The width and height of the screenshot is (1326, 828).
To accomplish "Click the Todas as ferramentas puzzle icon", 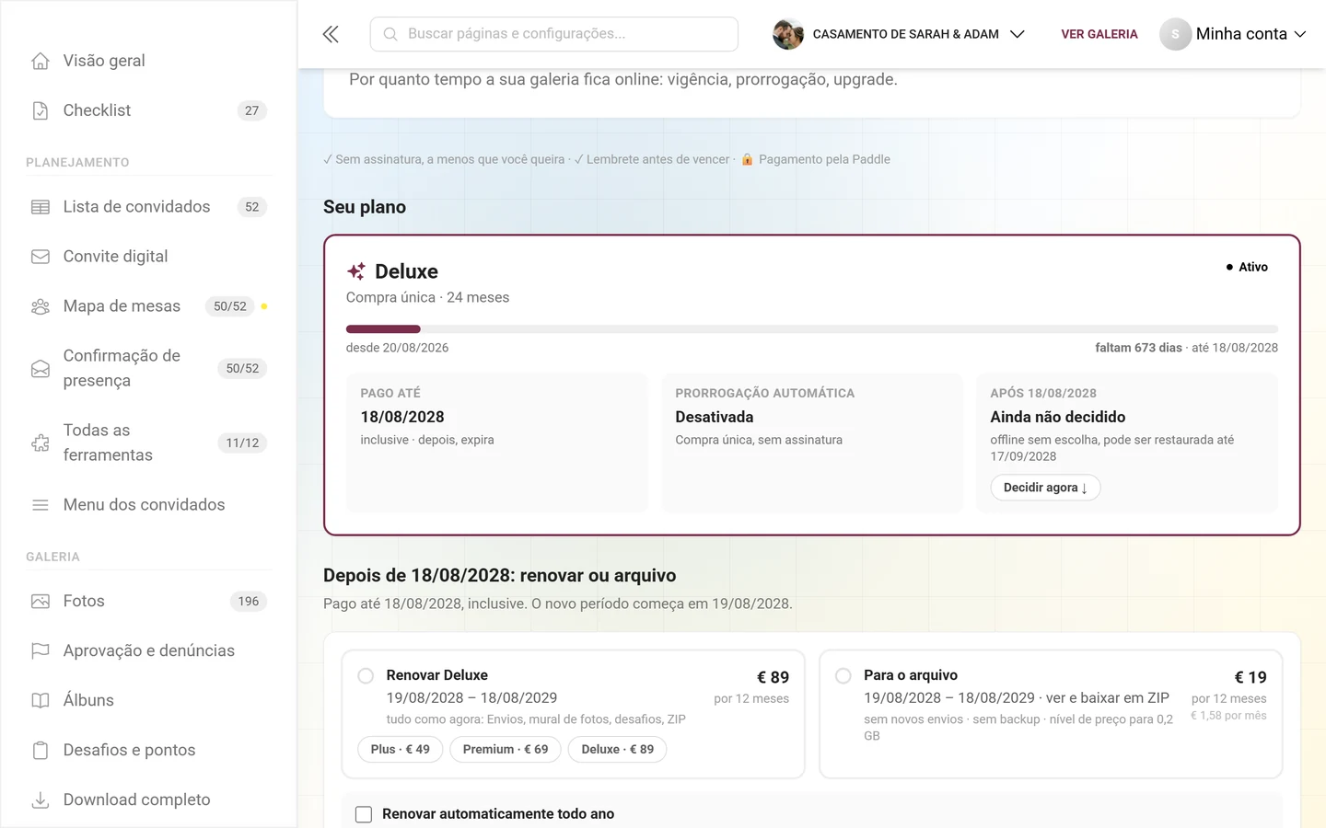I will tap(41, 443).
